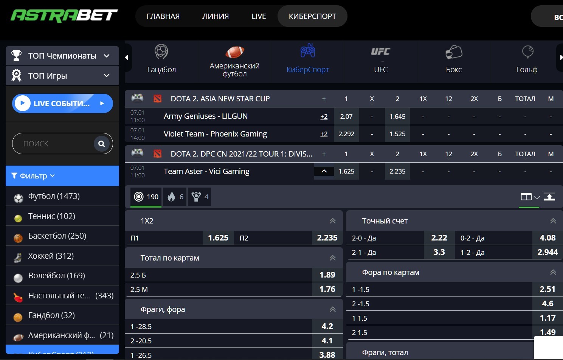Collapse Team Aster - Vici Gaming markets
563x360 pixels.
(x=324, y=171)
